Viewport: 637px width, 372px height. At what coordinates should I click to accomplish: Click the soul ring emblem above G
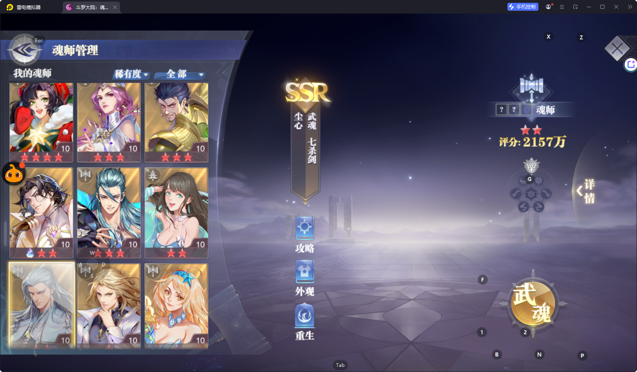531,166
